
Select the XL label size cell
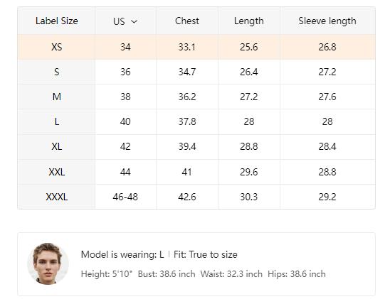coord(56,146)
